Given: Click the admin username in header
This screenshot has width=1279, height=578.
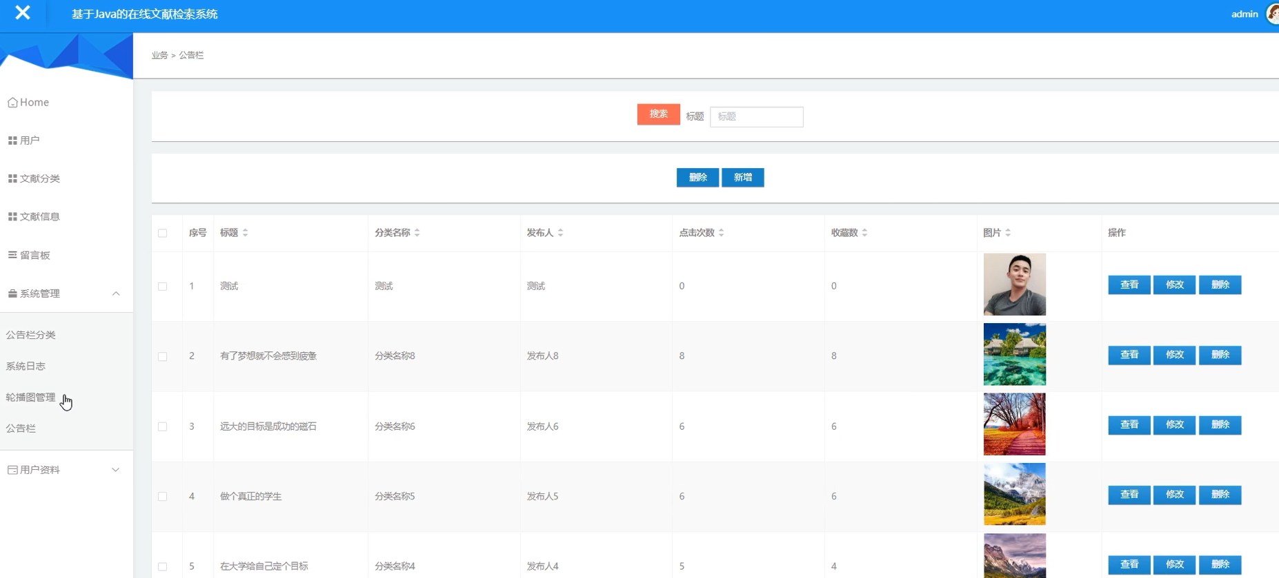Looking at the screenshot, I should (x=1245, y=14).
